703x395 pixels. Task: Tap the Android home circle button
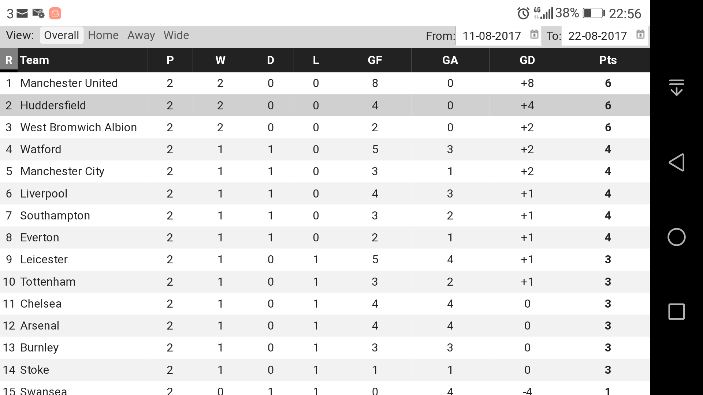pyautogui.click(x=676, y=237)
